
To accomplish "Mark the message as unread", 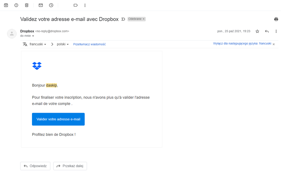I will pyautogui.click(x=41, y=5).
